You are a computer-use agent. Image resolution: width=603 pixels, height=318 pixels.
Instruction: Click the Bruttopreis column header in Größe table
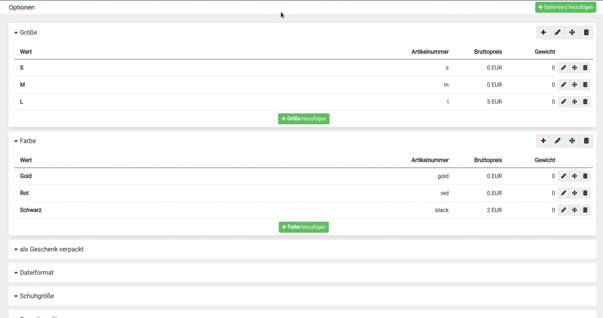click(488, 52)
